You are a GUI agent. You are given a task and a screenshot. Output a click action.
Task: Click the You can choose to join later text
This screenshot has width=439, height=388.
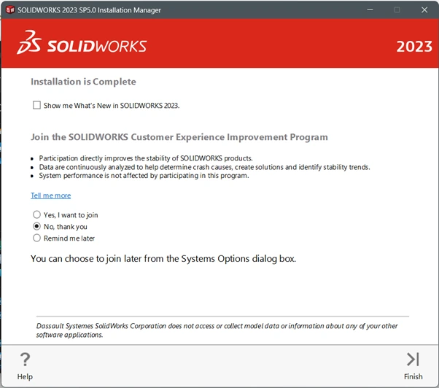coord(163,259)
